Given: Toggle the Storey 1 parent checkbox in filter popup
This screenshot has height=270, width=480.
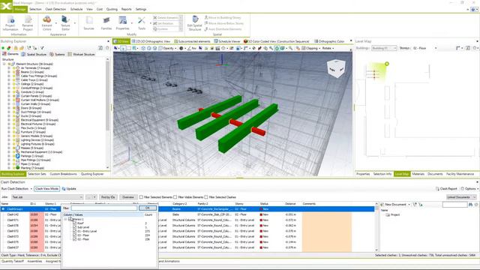Looking at the screenshot, I should coord(70,219).
